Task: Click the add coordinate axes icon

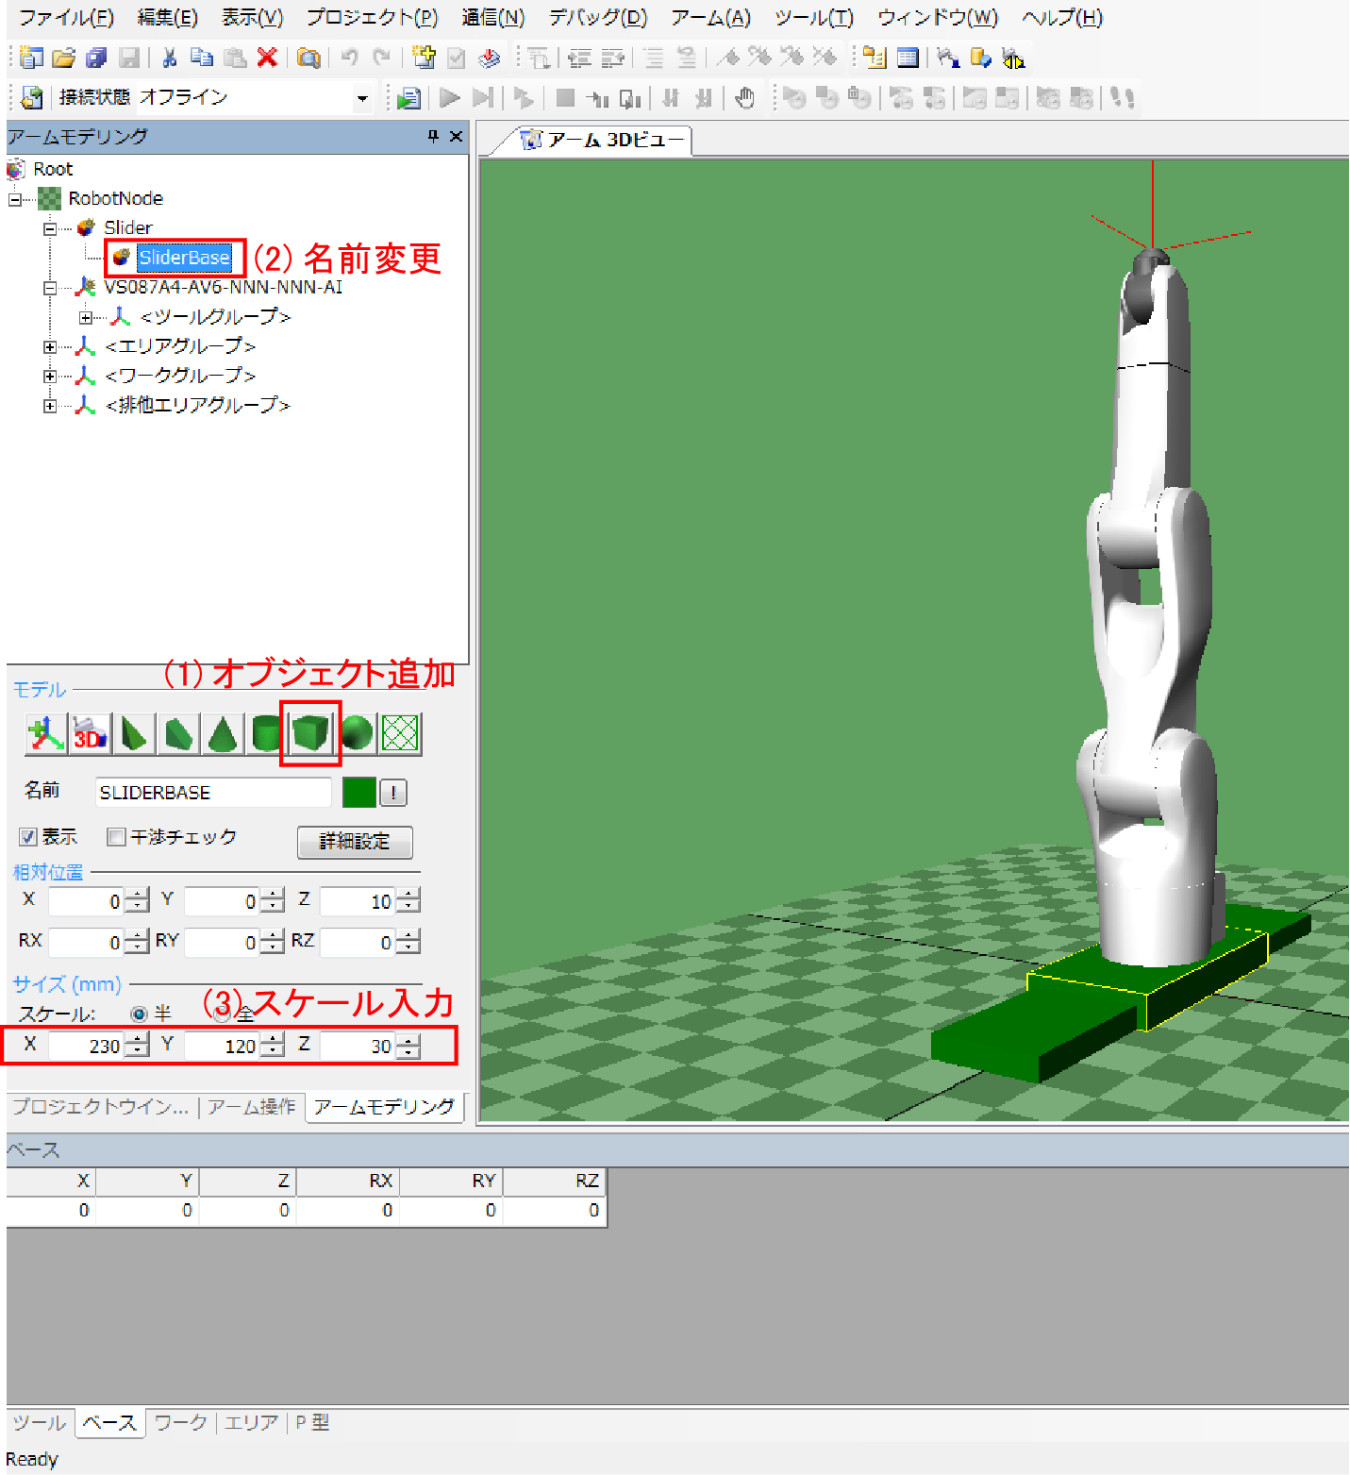Action: pyautogui.click(x=45, y=733)
